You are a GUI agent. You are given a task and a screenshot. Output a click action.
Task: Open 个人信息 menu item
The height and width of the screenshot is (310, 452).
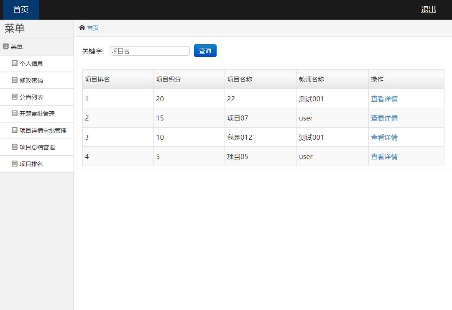click(31, 64)
